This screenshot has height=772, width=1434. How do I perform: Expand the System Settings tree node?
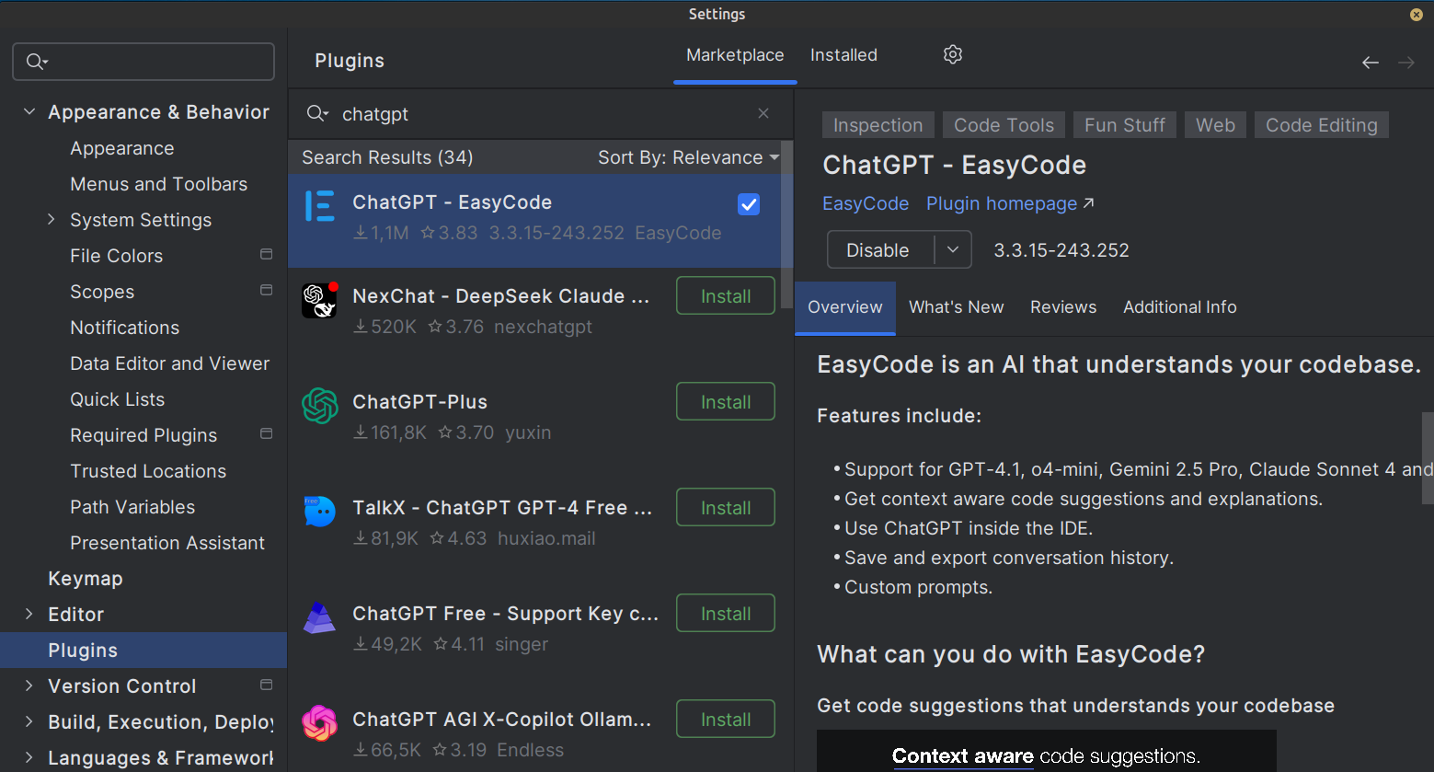click(x=52, y=220)
